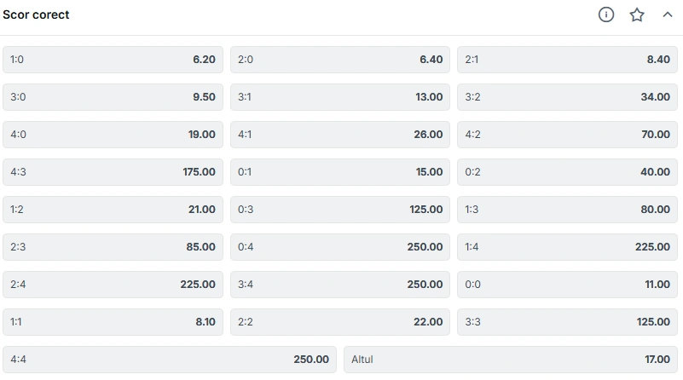This screenshot has width=683, height=380.
Task: Open the Scor corect market info icon
Action: (606, 14)
